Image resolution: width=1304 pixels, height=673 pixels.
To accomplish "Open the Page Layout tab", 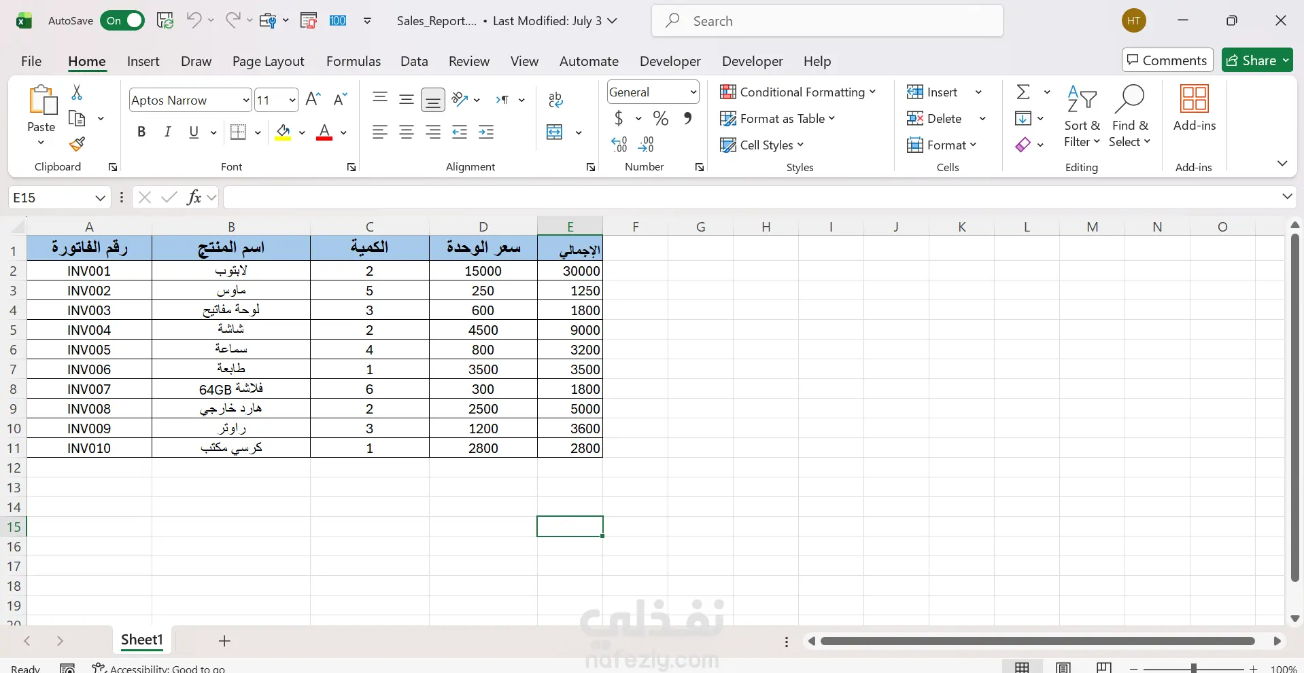I will coord(269,61).
